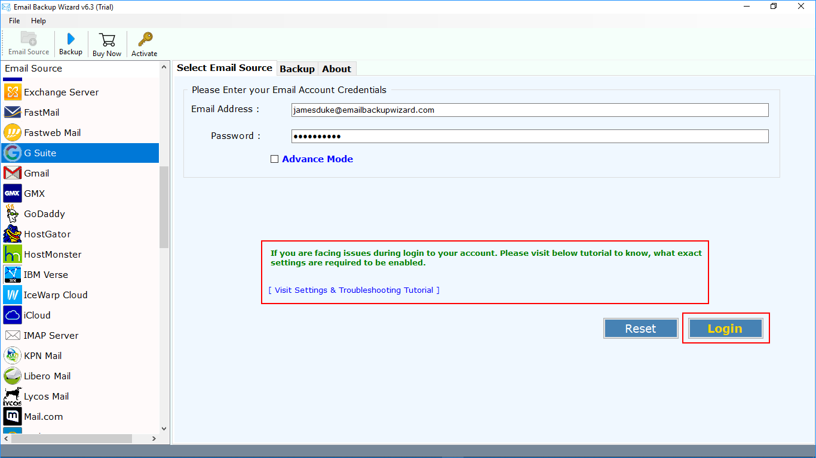Click the horizontal scrollbar thumb in source list
The height and width of the screenshot is (458, 816).
(71, 438)
